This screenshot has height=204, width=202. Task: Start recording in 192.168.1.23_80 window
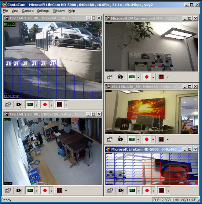pyautogui.click(x=45, y=191)
